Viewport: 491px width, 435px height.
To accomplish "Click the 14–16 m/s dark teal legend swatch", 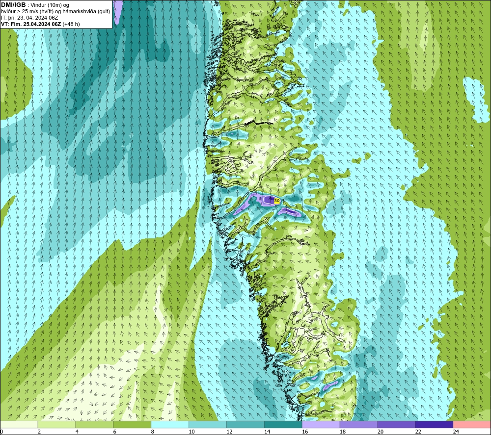I will coord(283,424).
